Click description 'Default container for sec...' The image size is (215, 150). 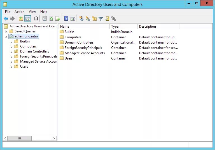click(158, 48)
